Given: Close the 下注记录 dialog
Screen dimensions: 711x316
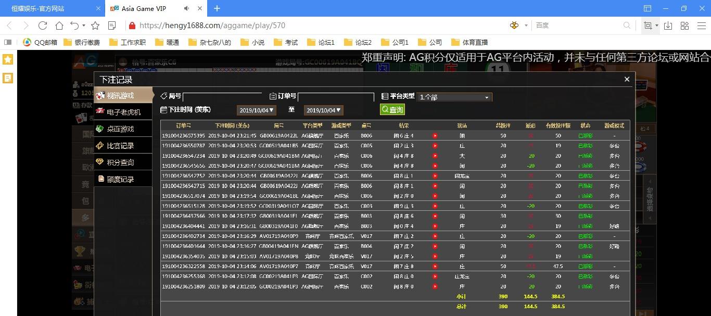Looking at the screenshot, I should (627, 79).
